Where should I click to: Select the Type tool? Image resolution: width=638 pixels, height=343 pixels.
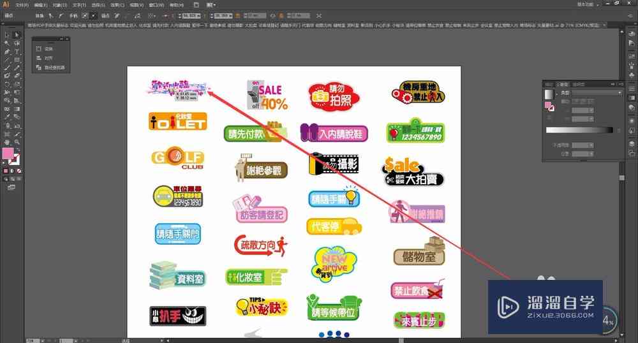pos(17,52)
